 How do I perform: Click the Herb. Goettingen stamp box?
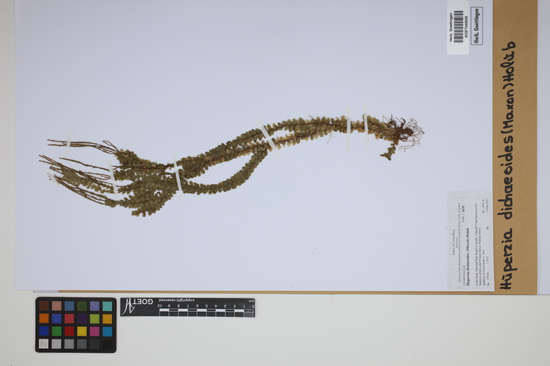(x=477, y=26)
